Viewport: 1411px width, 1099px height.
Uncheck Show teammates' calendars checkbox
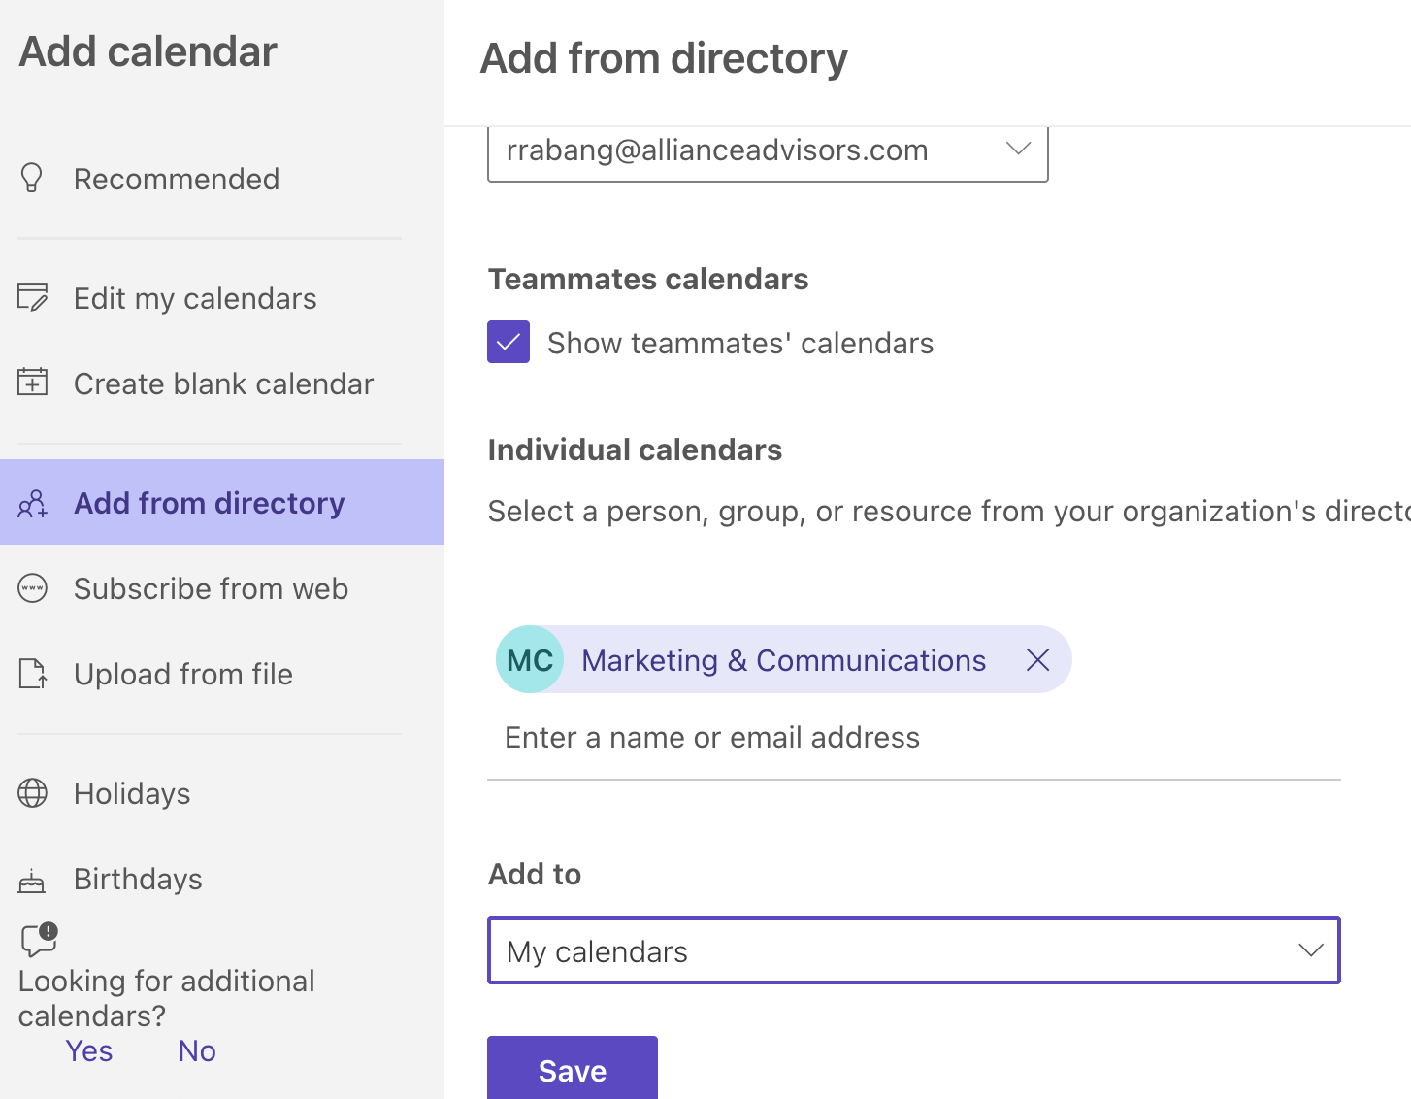tap(509, 342)
